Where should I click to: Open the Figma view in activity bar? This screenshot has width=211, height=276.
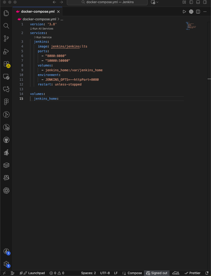coord(6,102)
